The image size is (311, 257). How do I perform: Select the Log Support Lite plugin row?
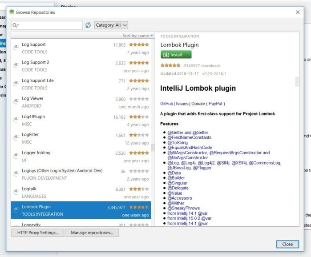pos(81,84)
